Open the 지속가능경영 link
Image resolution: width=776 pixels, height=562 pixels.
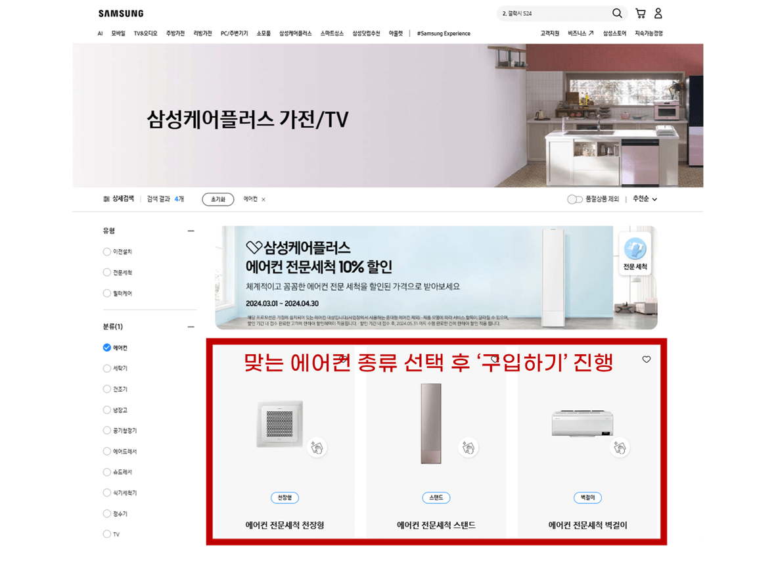[649, 34]
